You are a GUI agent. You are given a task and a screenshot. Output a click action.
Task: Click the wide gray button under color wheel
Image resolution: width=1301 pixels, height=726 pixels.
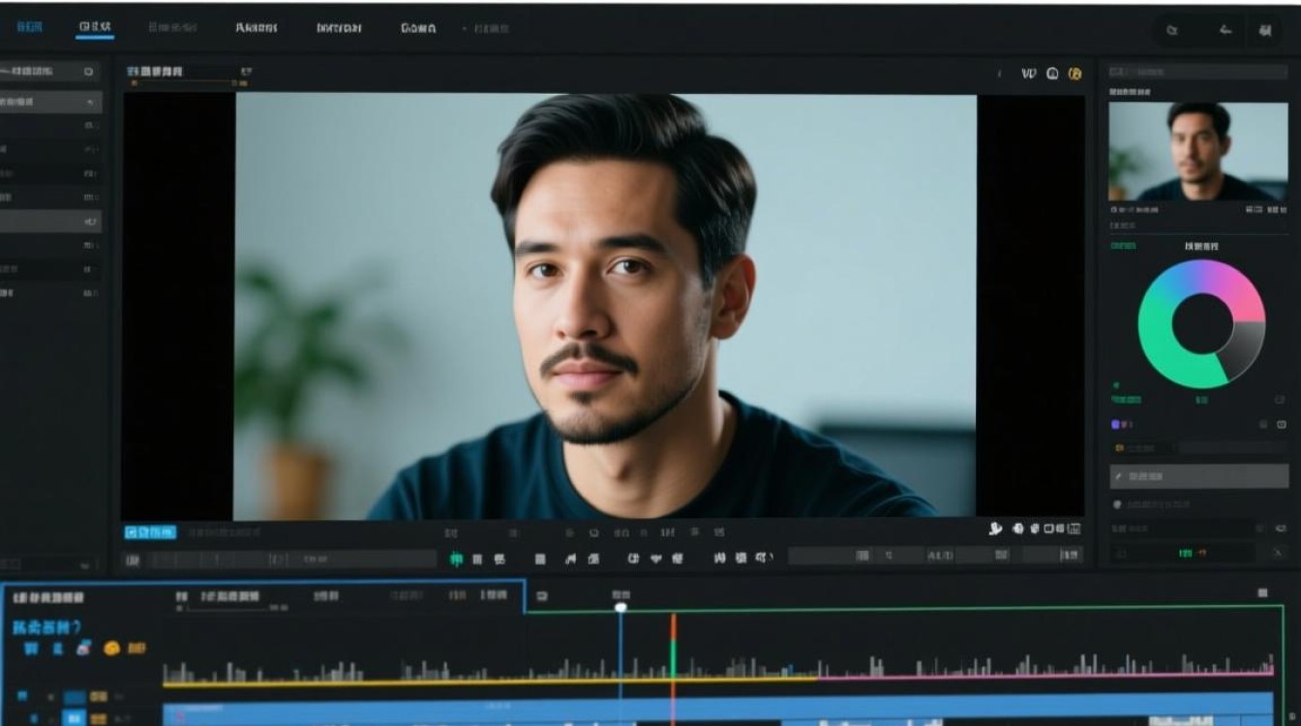tap(1198, 476)
